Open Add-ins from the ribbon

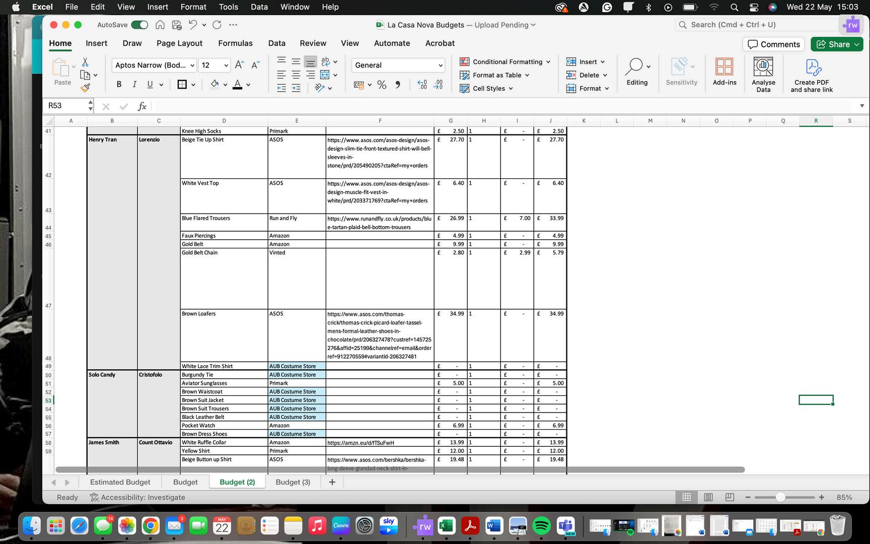(x=724, y=72)
